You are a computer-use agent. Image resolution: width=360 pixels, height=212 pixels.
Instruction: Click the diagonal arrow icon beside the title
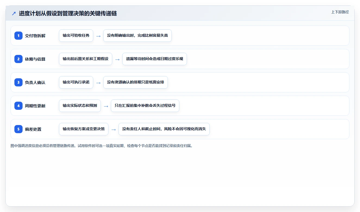(x=14, y=14)
